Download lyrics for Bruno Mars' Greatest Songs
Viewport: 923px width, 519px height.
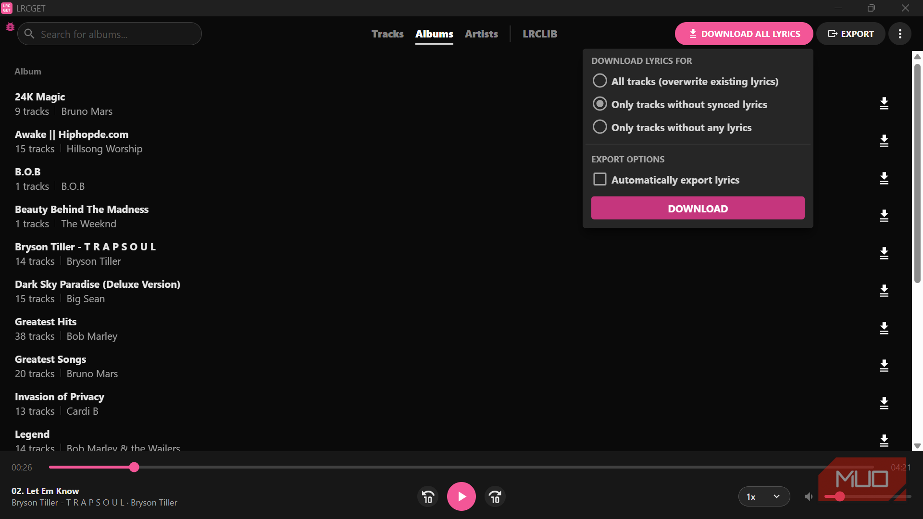pos(884,366)
